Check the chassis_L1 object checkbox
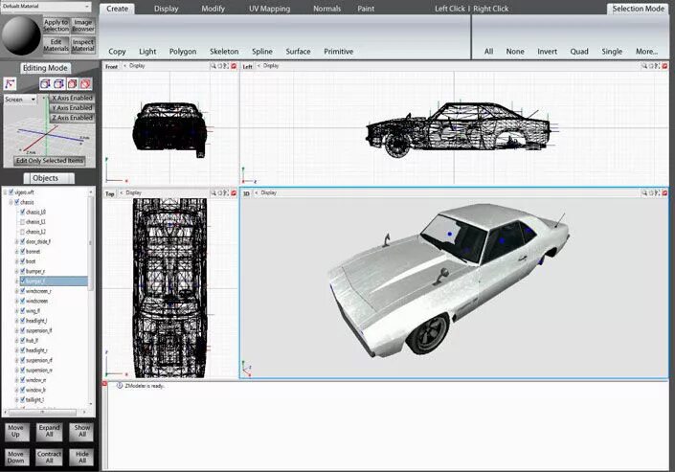Viewport: 675px width, 472px height. point(22,221)
